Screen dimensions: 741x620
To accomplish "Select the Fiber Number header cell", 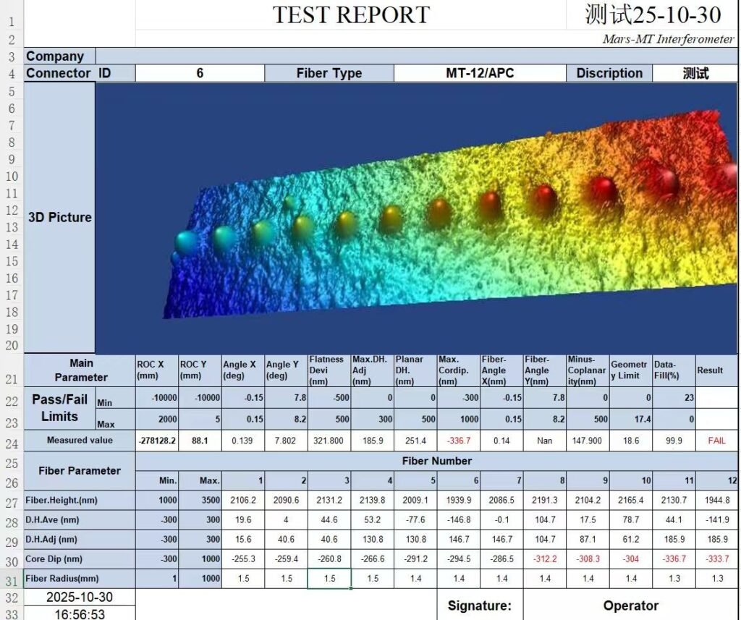I will 436,461.
